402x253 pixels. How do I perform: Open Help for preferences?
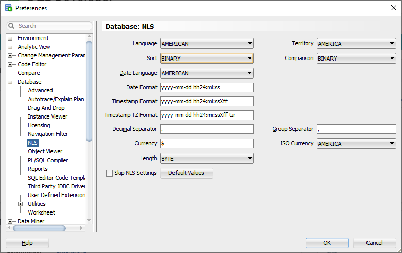(27, 243)
